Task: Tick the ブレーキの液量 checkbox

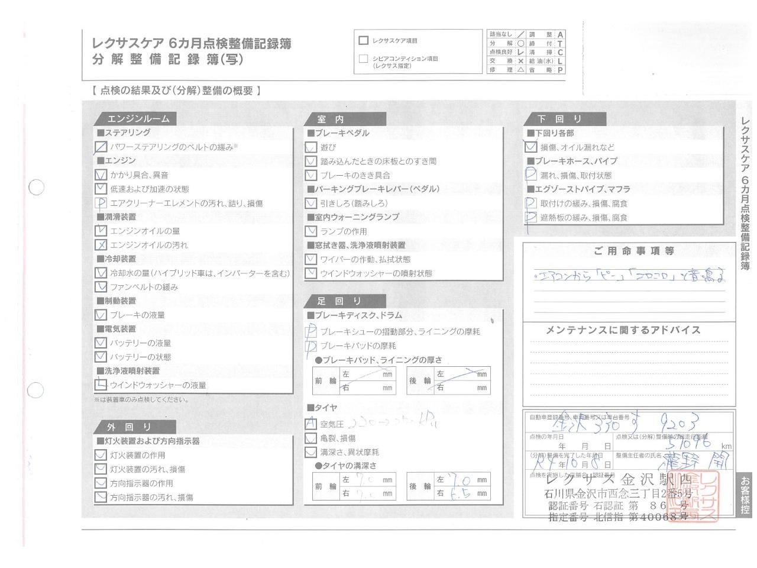Action: (101, 315)
